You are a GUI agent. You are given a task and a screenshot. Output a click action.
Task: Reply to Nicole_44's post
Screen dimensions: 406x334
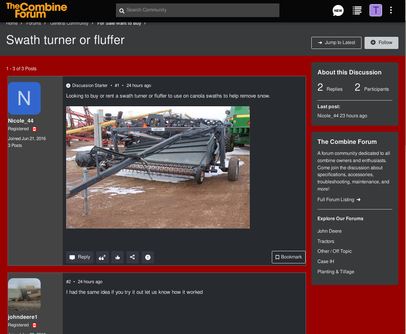pyautogui.click(x=80, y=257)
